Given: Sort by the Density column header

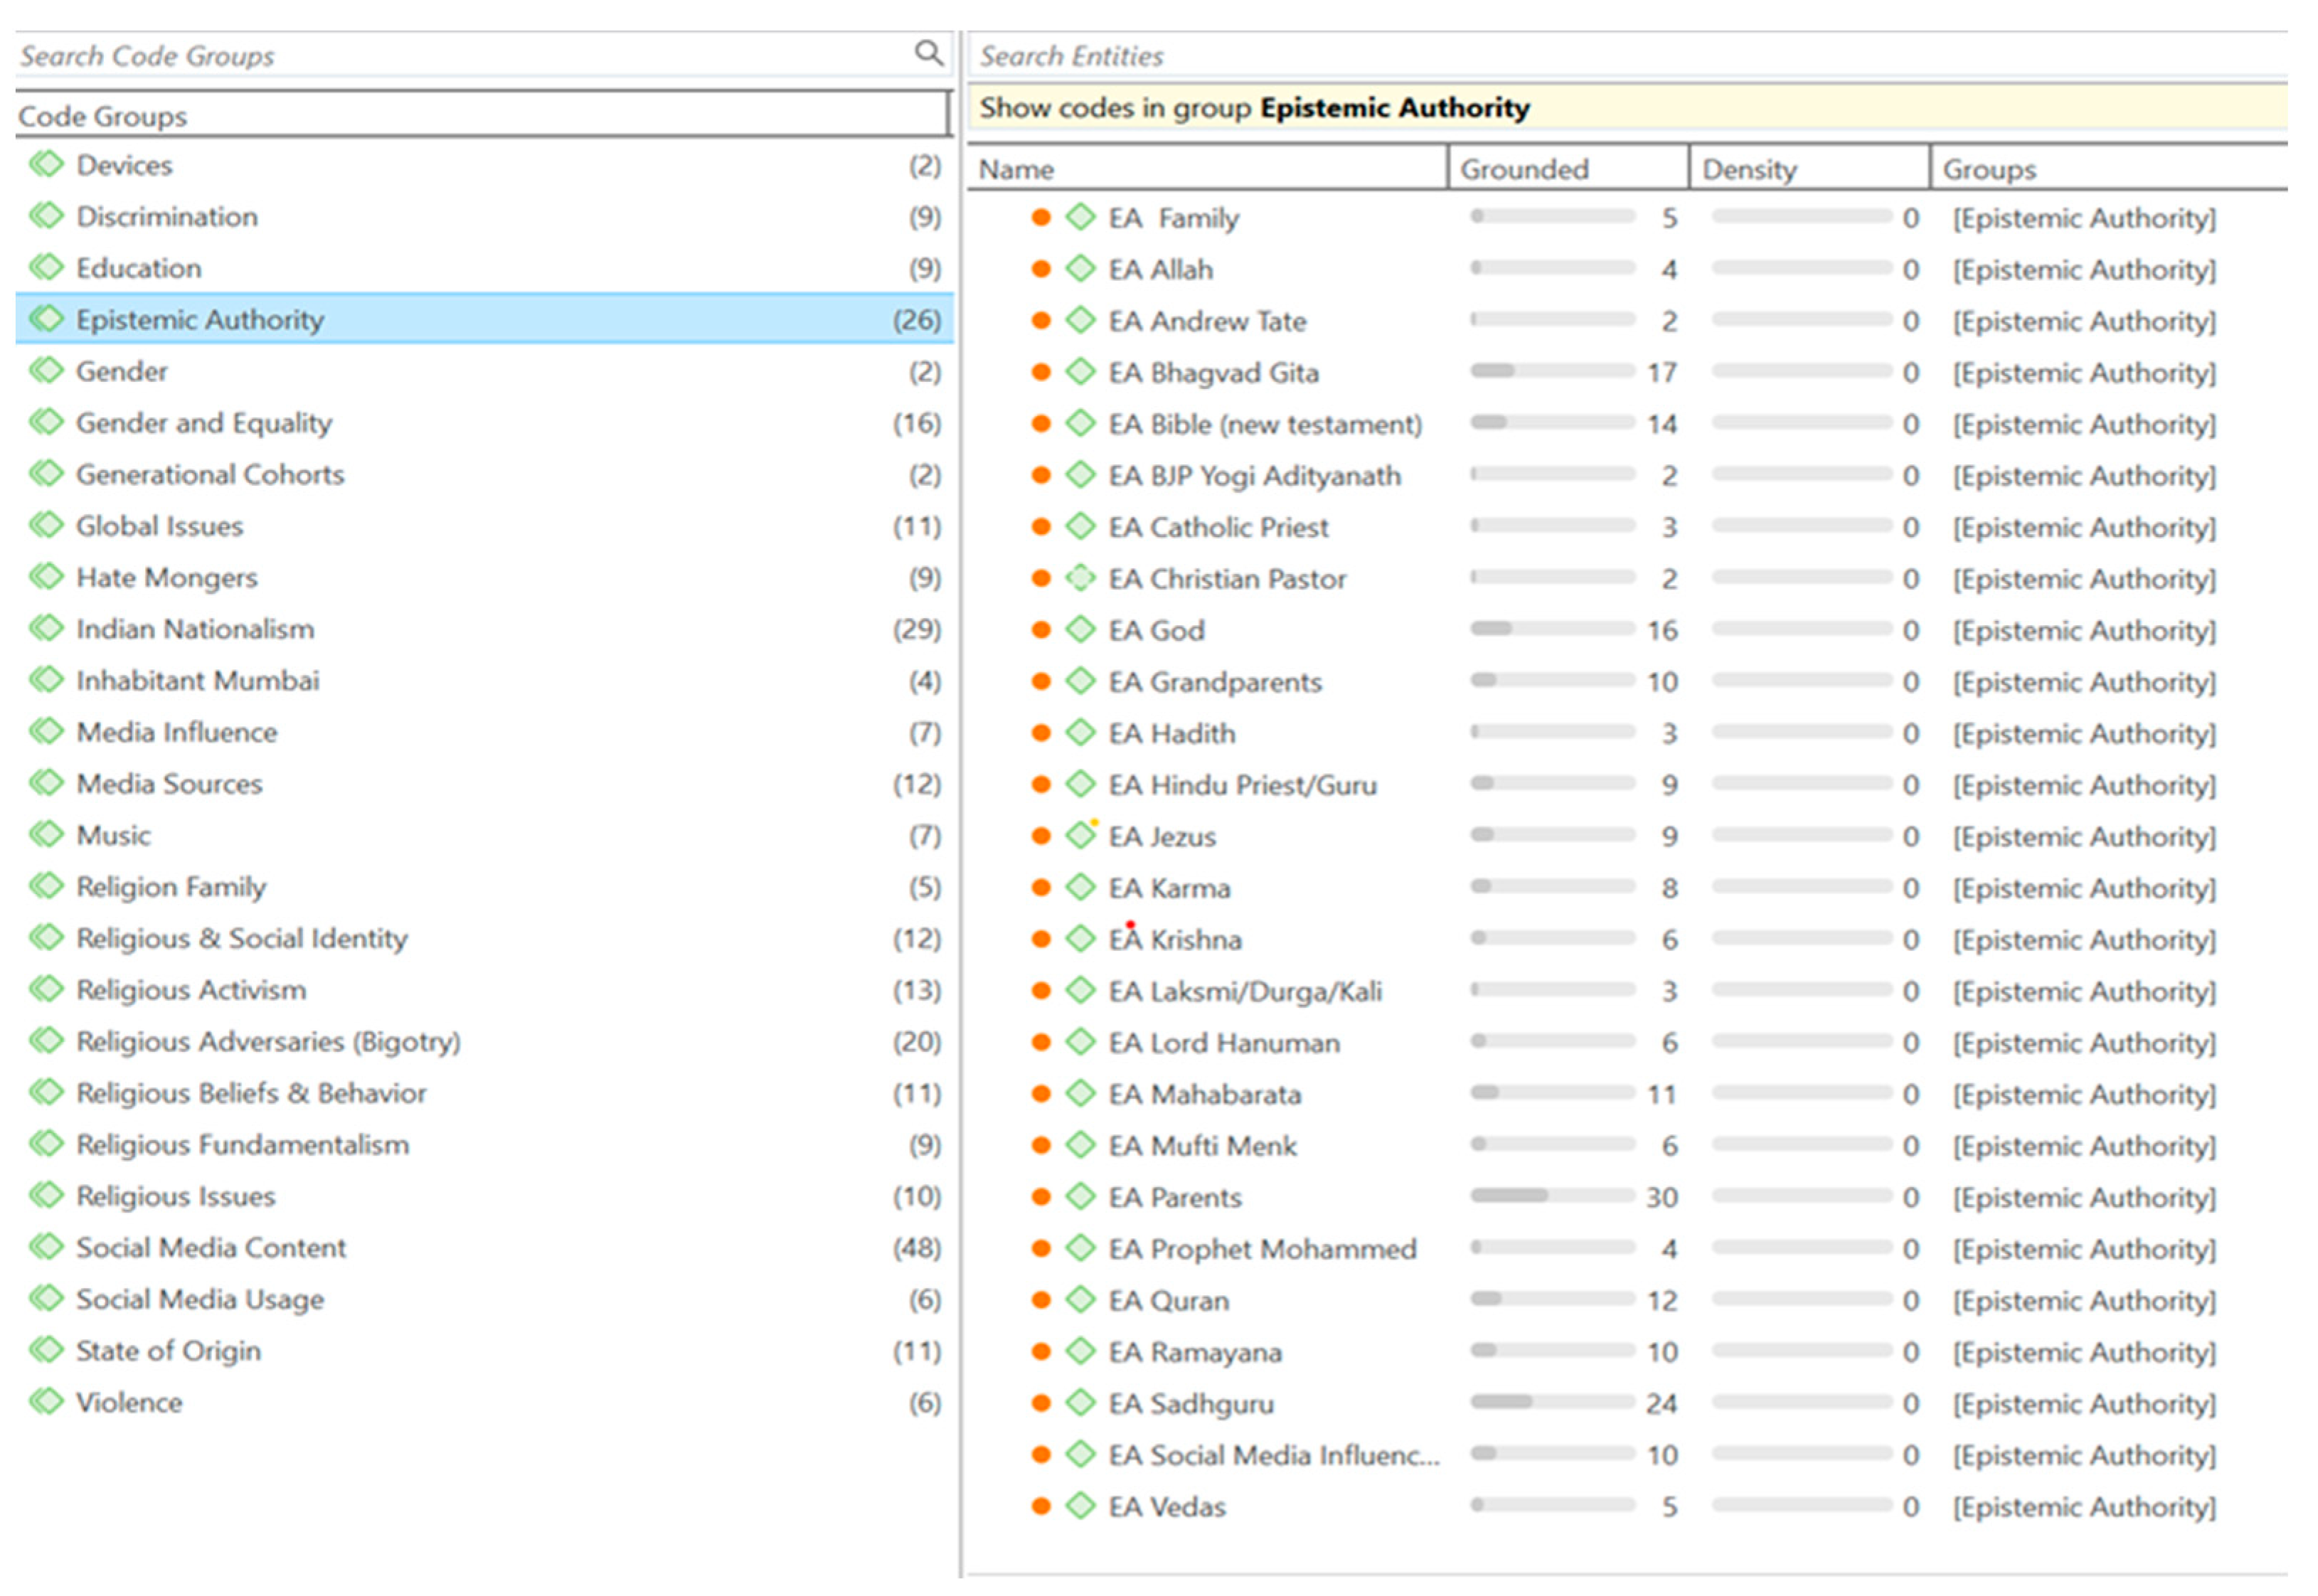Looking at the screenshot, I should 1749,169.
